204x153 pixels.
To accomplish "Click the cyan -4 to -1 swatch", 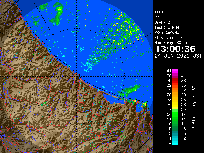I will point(175,143).
